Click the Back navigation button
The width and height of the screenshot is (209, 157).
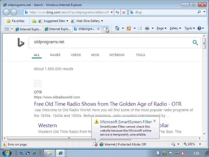tap(6, 12)
